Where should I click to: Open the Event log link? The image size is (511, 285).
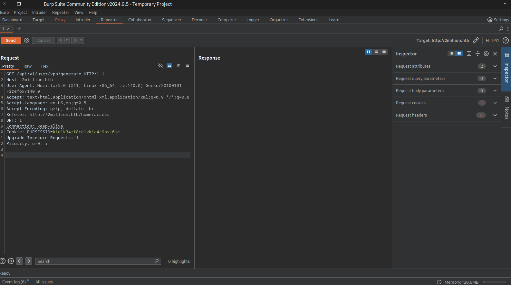[x=14, y=282]
